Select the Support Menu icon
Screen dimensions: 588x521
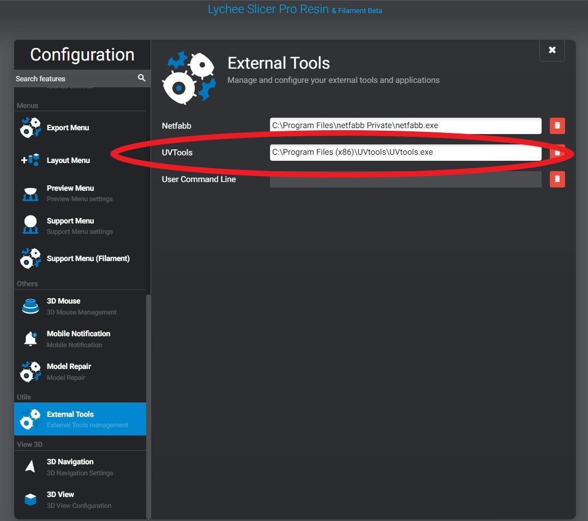point(31,225)
